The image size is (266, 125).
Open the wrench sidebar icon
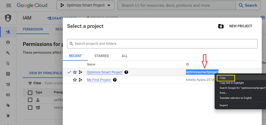(8, 53)
